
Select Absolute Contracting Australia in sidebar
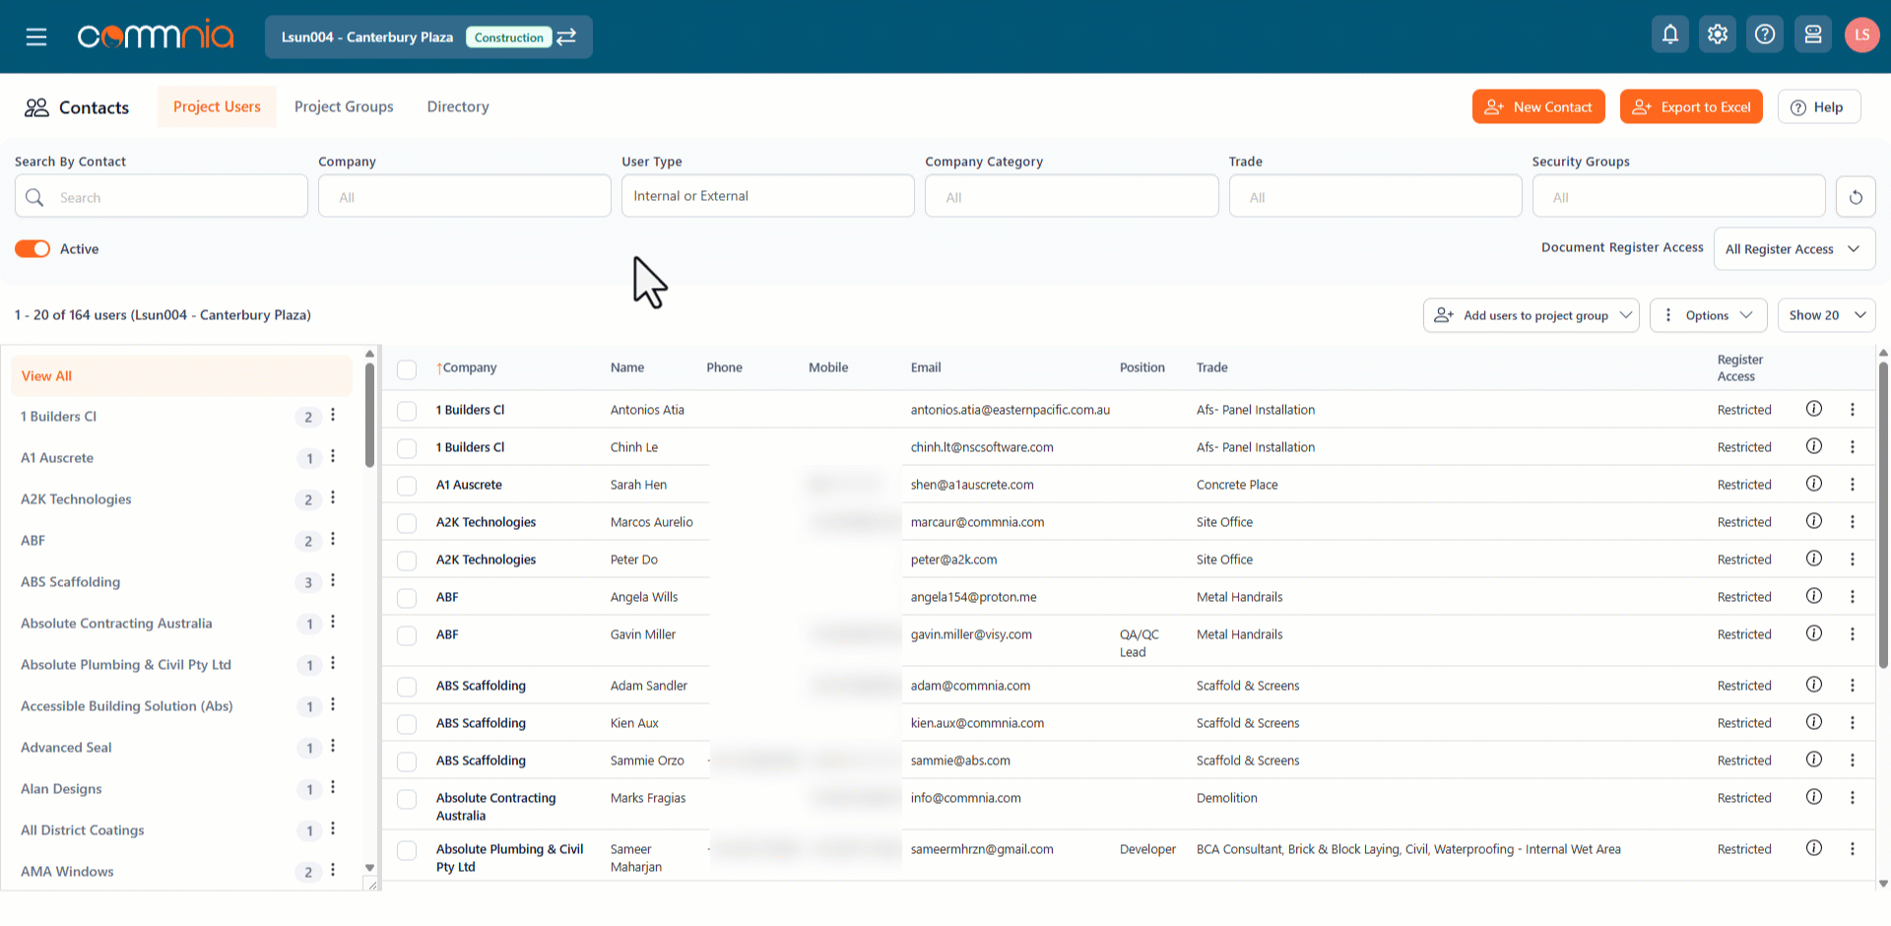point(116,623)
